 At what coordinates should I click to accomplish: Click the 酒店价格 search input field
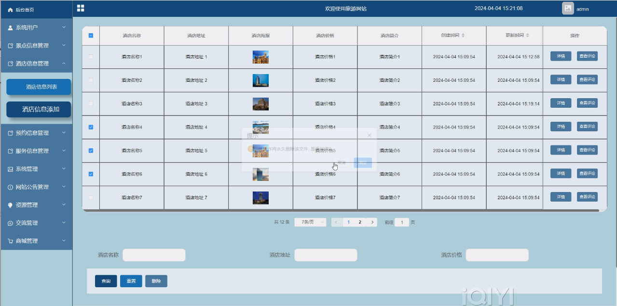point(497,255)
